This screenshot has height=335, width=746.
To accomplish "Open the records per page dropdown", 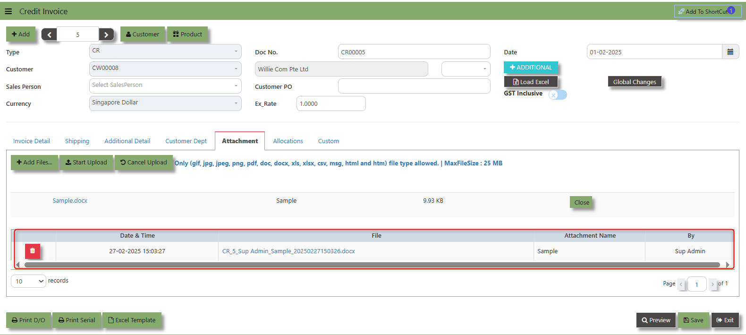I will click(28, 281).
